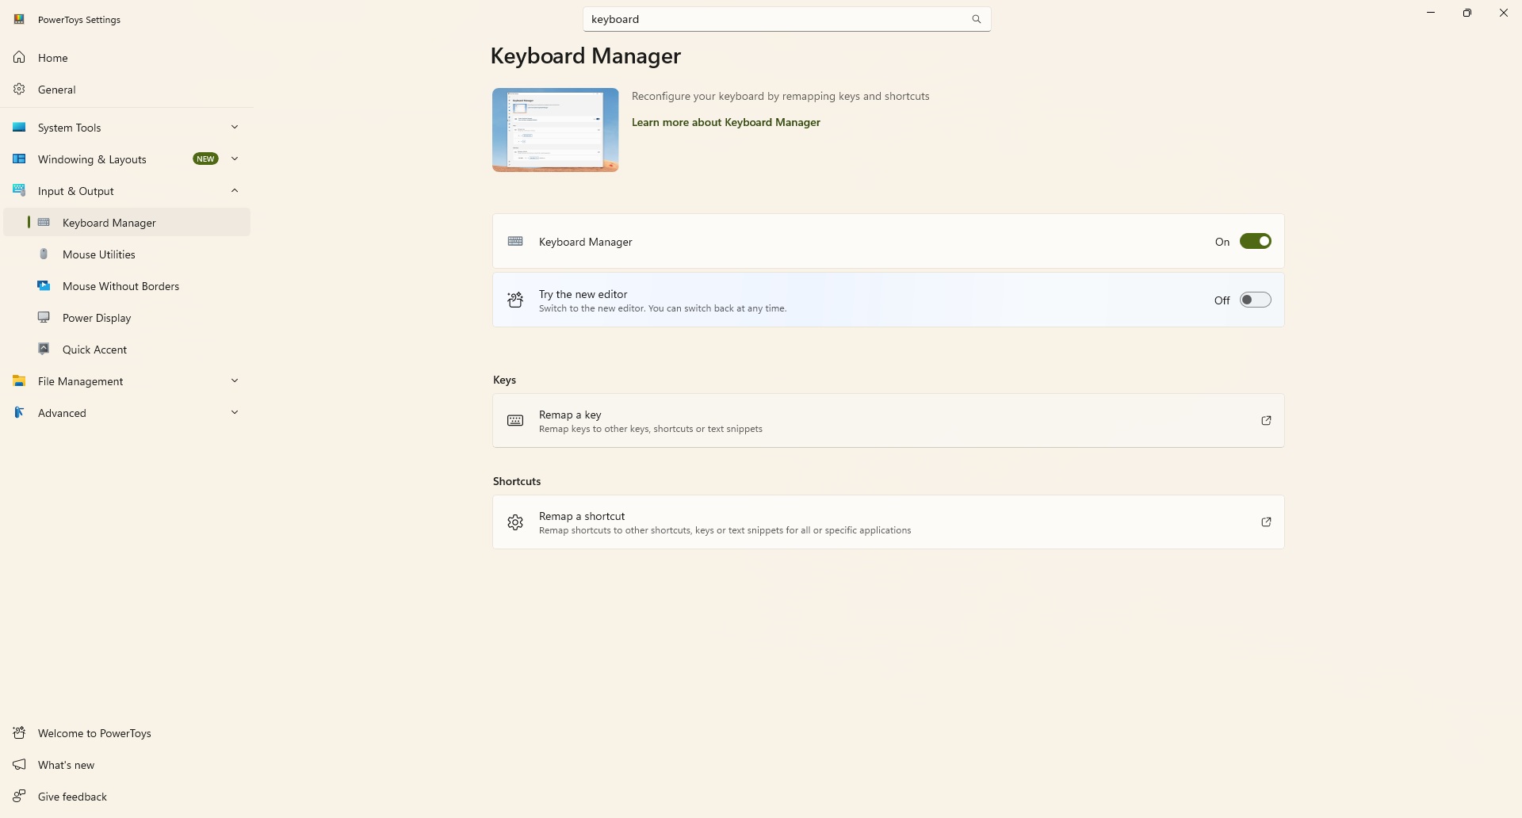The image size is (1522, 818).
Task: Click the Input & Output icon
Action: coord(19,191)
